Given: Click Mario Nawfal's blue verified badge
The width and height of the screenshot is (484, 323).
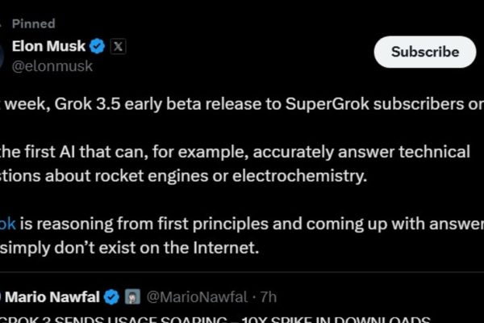Looking at the screenshot, I should click(111, 297).
